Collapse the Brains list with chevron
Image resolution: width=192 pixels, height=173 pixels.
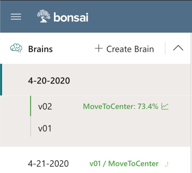click(178, 48)
